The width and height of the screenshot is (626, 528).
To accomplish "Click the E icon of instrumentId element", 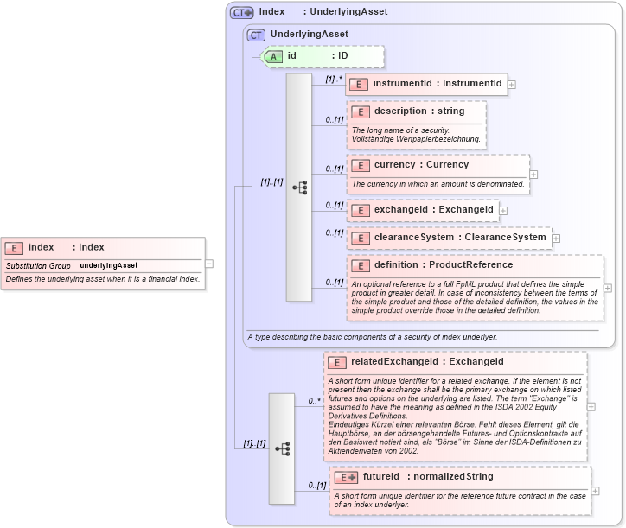I will click(359, 84).
